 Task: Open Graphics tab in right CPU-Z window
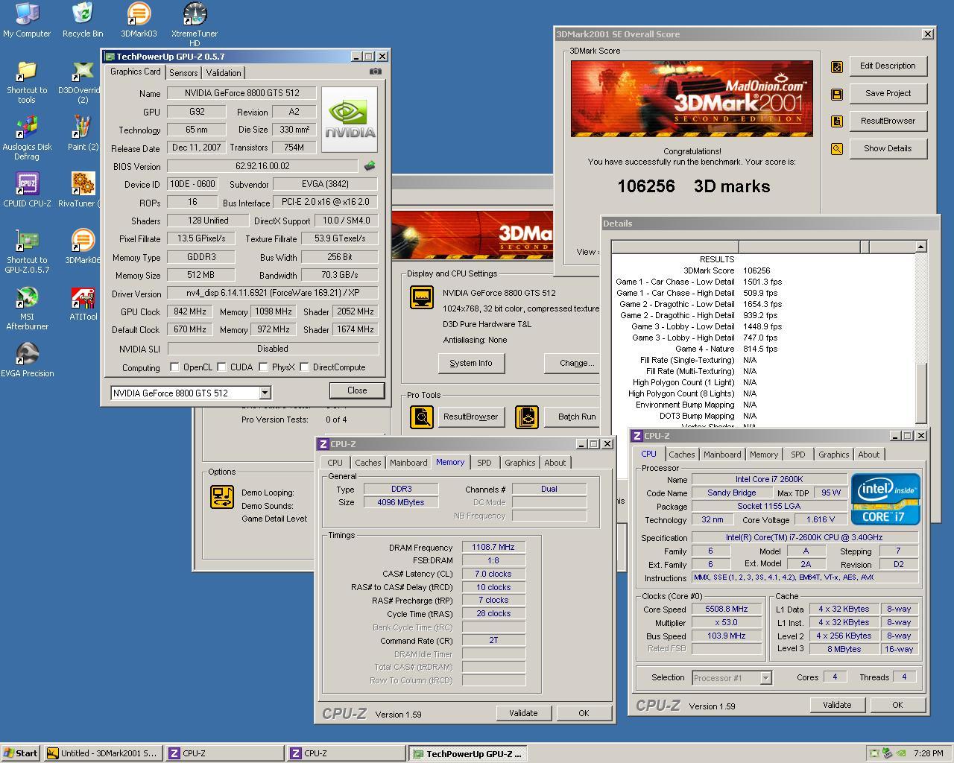[833, 455]
